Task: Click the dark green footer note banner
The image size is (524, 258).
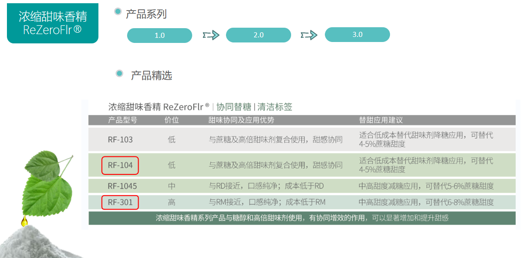Action: coord(302,218)
